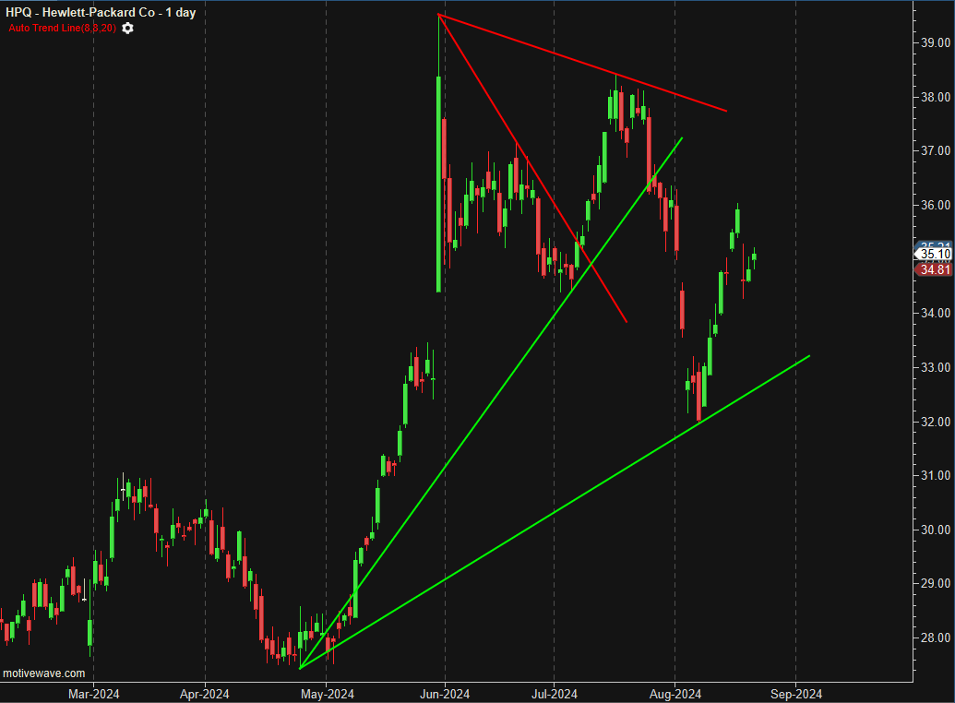The width and height of the screenshot is (955, 703).
Task: Click the May-2024 time axis label
Action: pyautogui.click(x=328, y=694)
